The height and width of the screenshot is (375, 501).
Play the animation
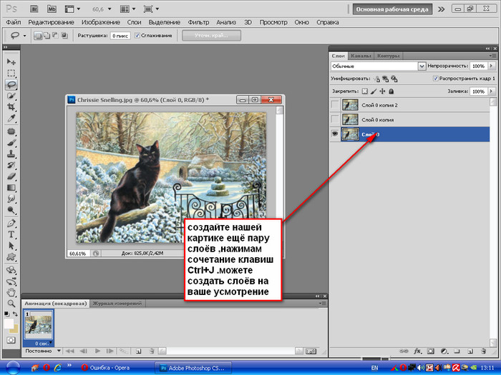pyautogui.click(x=97, y=351)
